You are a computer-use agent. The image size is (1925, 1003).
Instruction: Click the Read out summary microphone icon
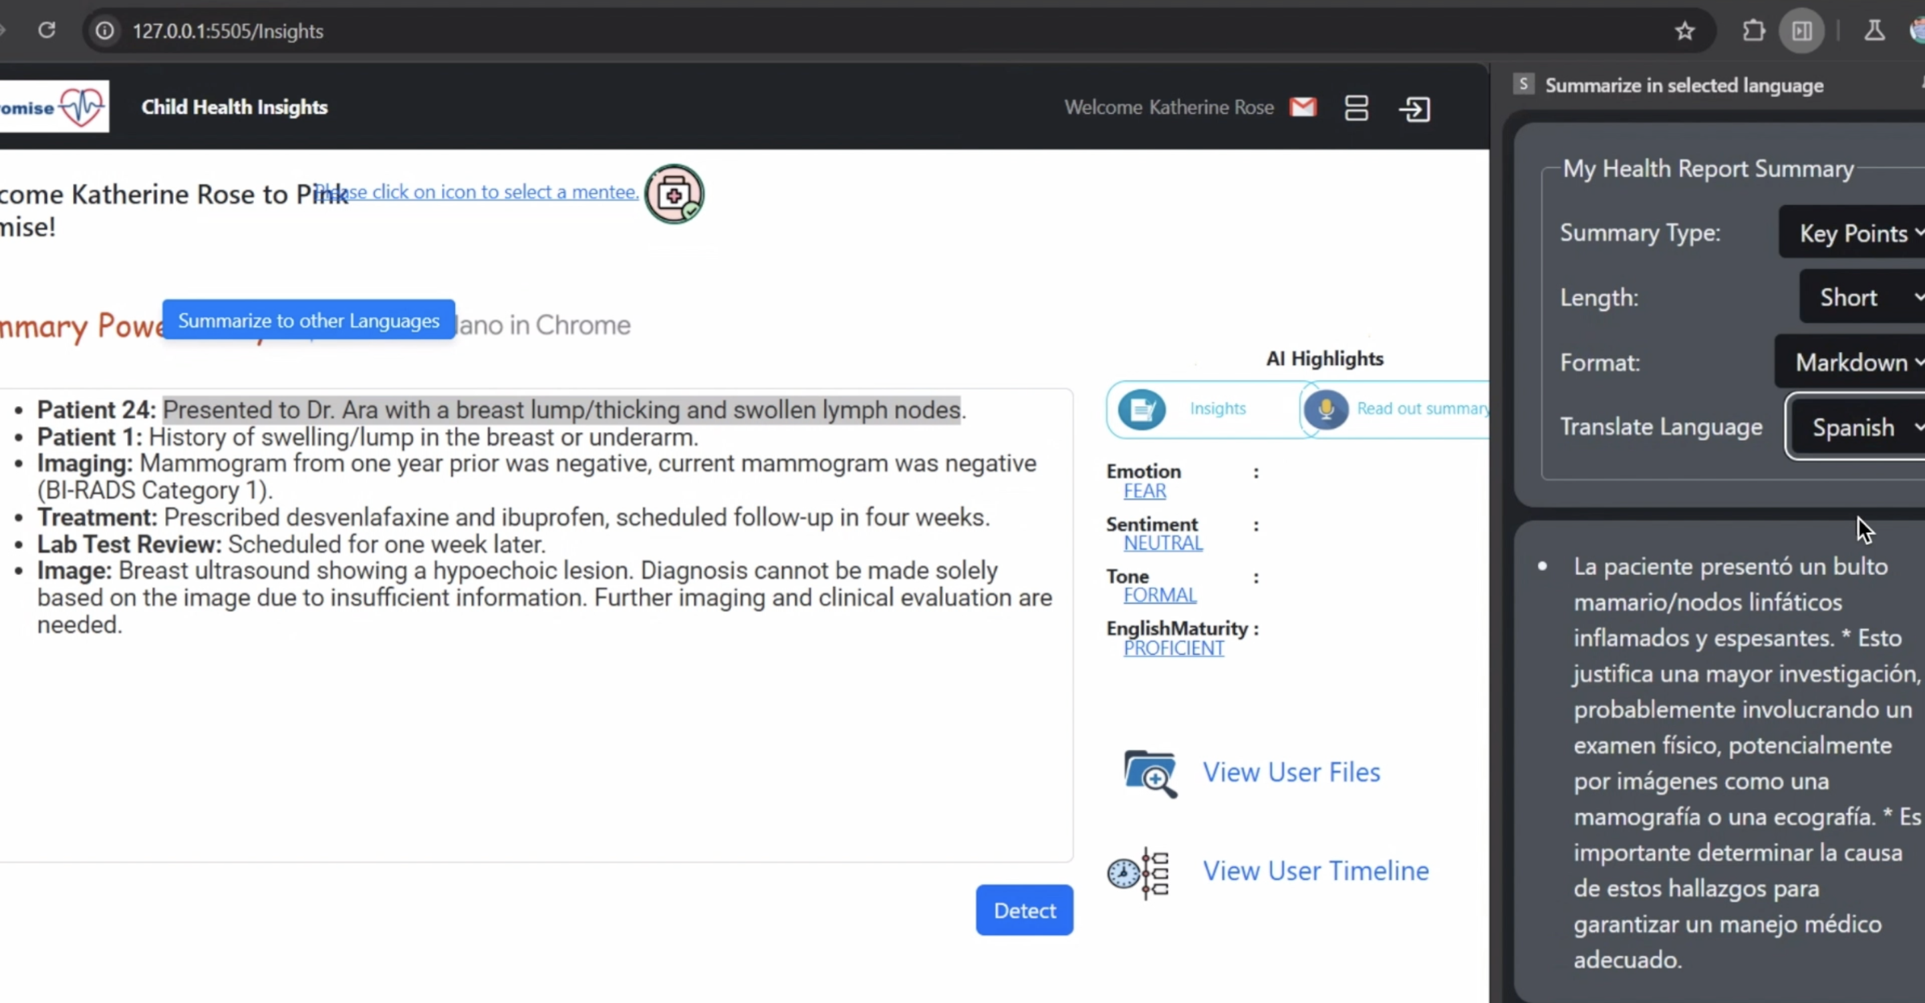(1325, 409)
